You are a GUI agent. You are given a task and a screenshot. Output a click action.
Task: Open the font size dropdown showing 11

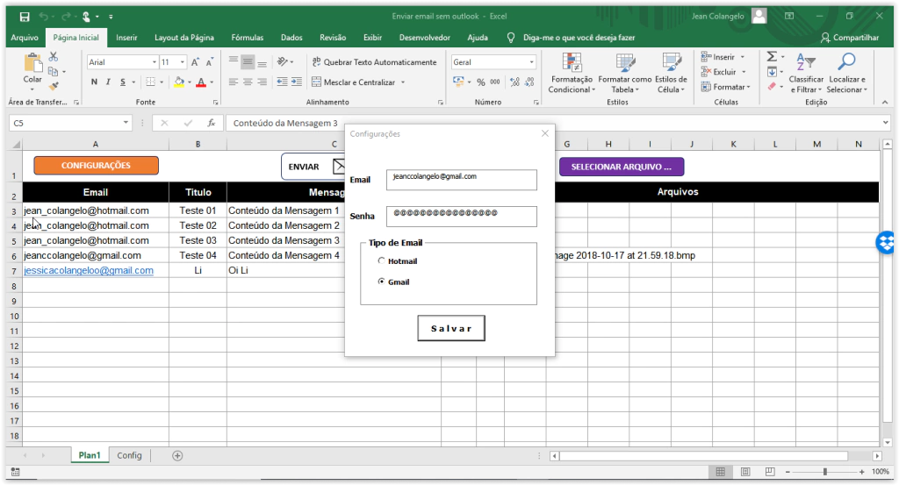183,62
